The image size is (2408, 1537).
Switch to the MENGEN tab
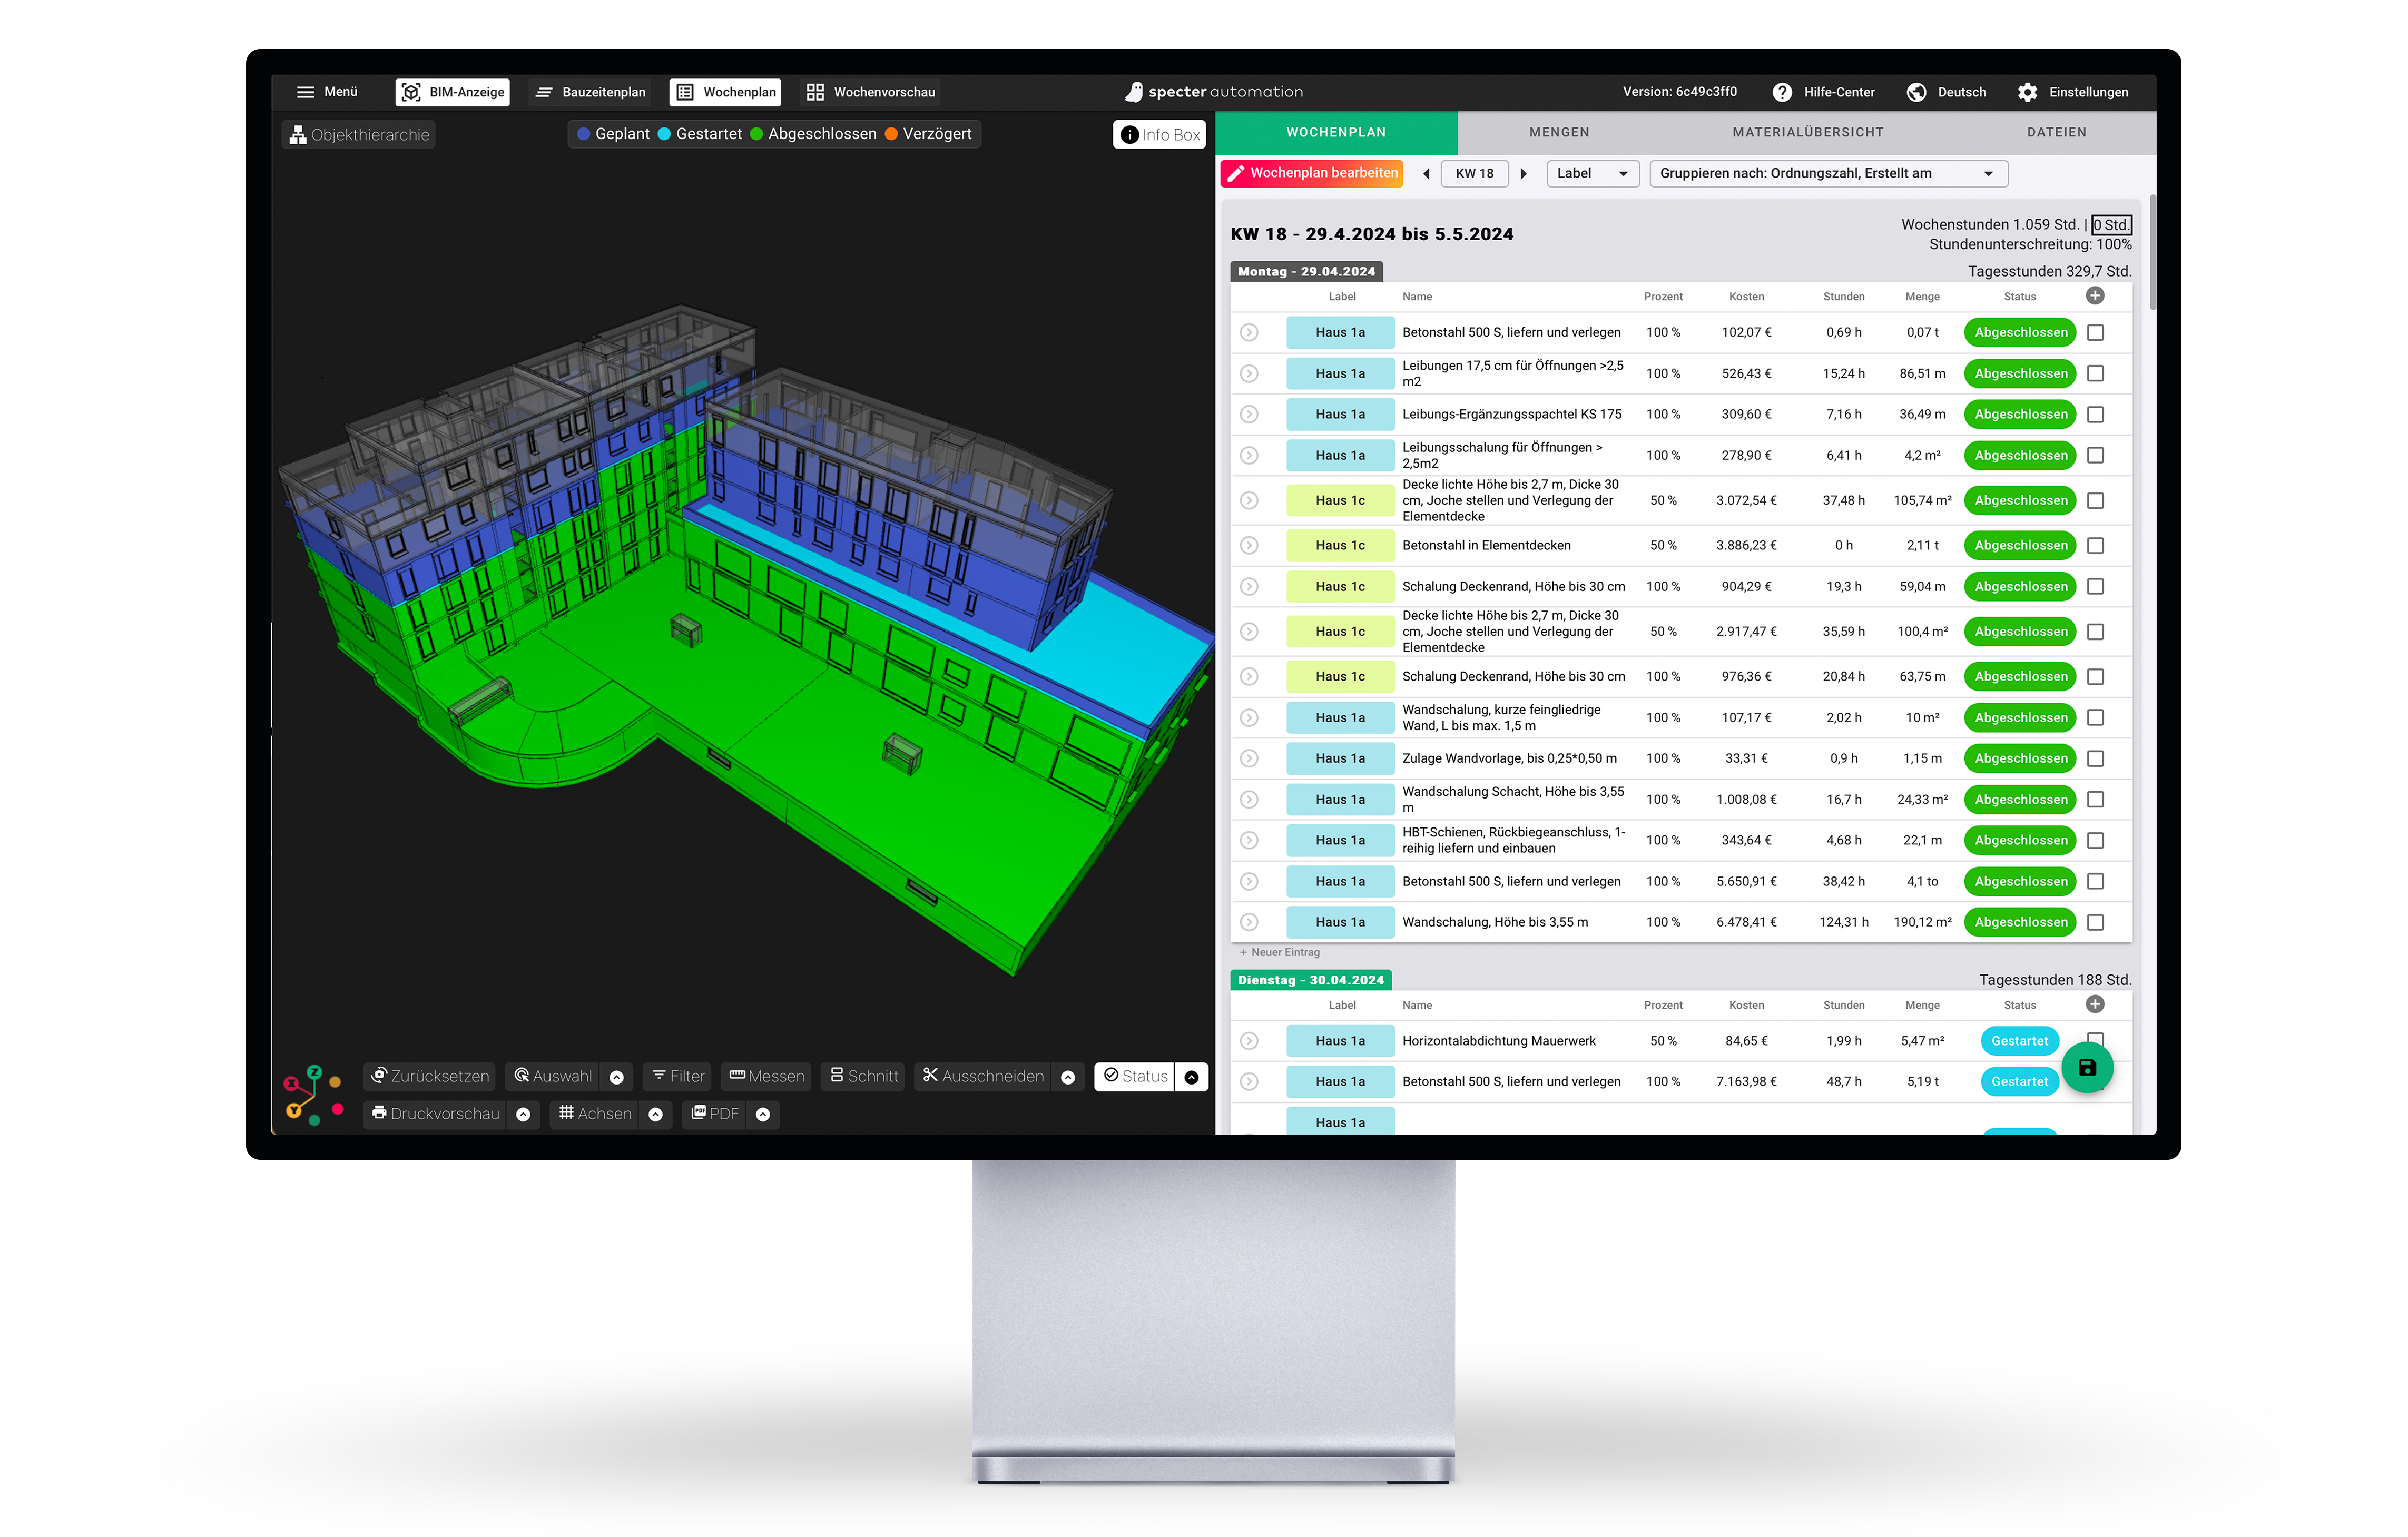tap(1558, 132)
